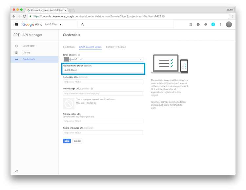Select the OAuth consent screen tab
The height and width of the screenshot is (190, 246).
pyautogui.click(x=90, y=47)
